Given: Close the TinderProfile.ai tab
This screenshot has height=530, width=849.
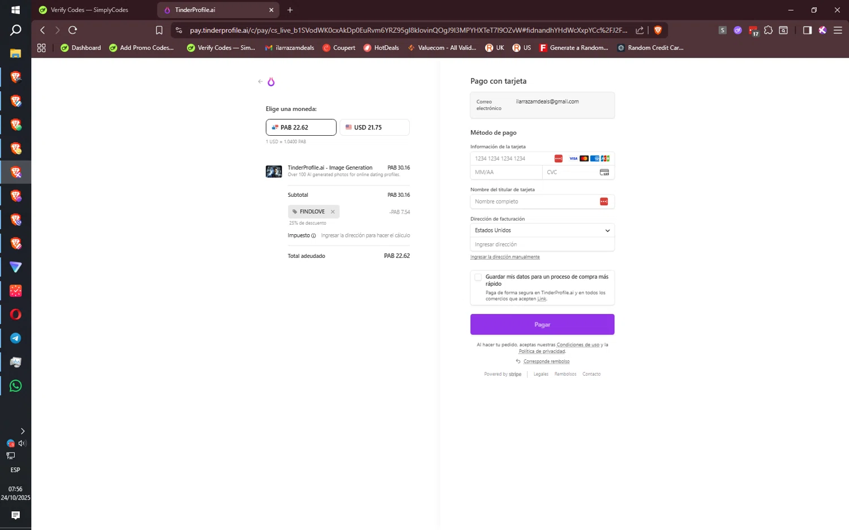Looking at the screenshot, I should 271,10.
